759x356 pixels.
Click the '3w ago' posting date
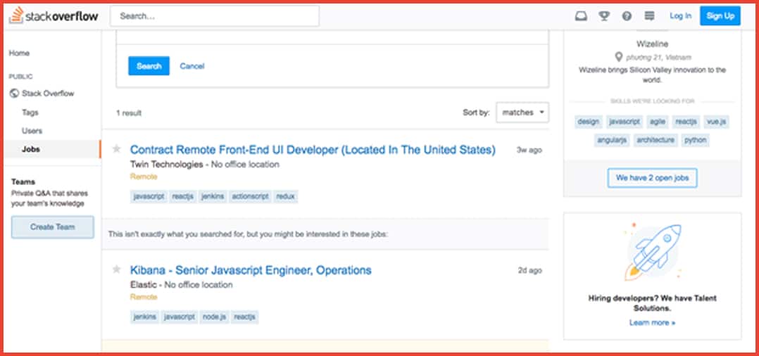click(529, 150)
